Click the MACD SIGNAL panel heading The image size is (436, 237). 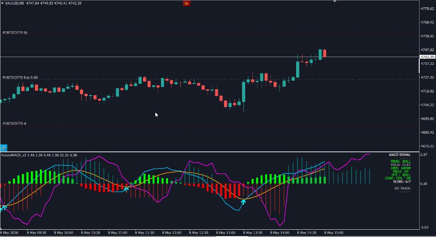(x=400, y=155)
